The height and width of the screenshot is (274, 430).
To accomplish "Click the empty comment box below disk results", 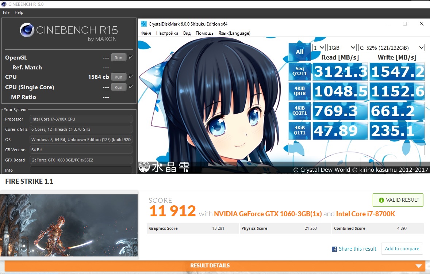I will pos(357,149).
